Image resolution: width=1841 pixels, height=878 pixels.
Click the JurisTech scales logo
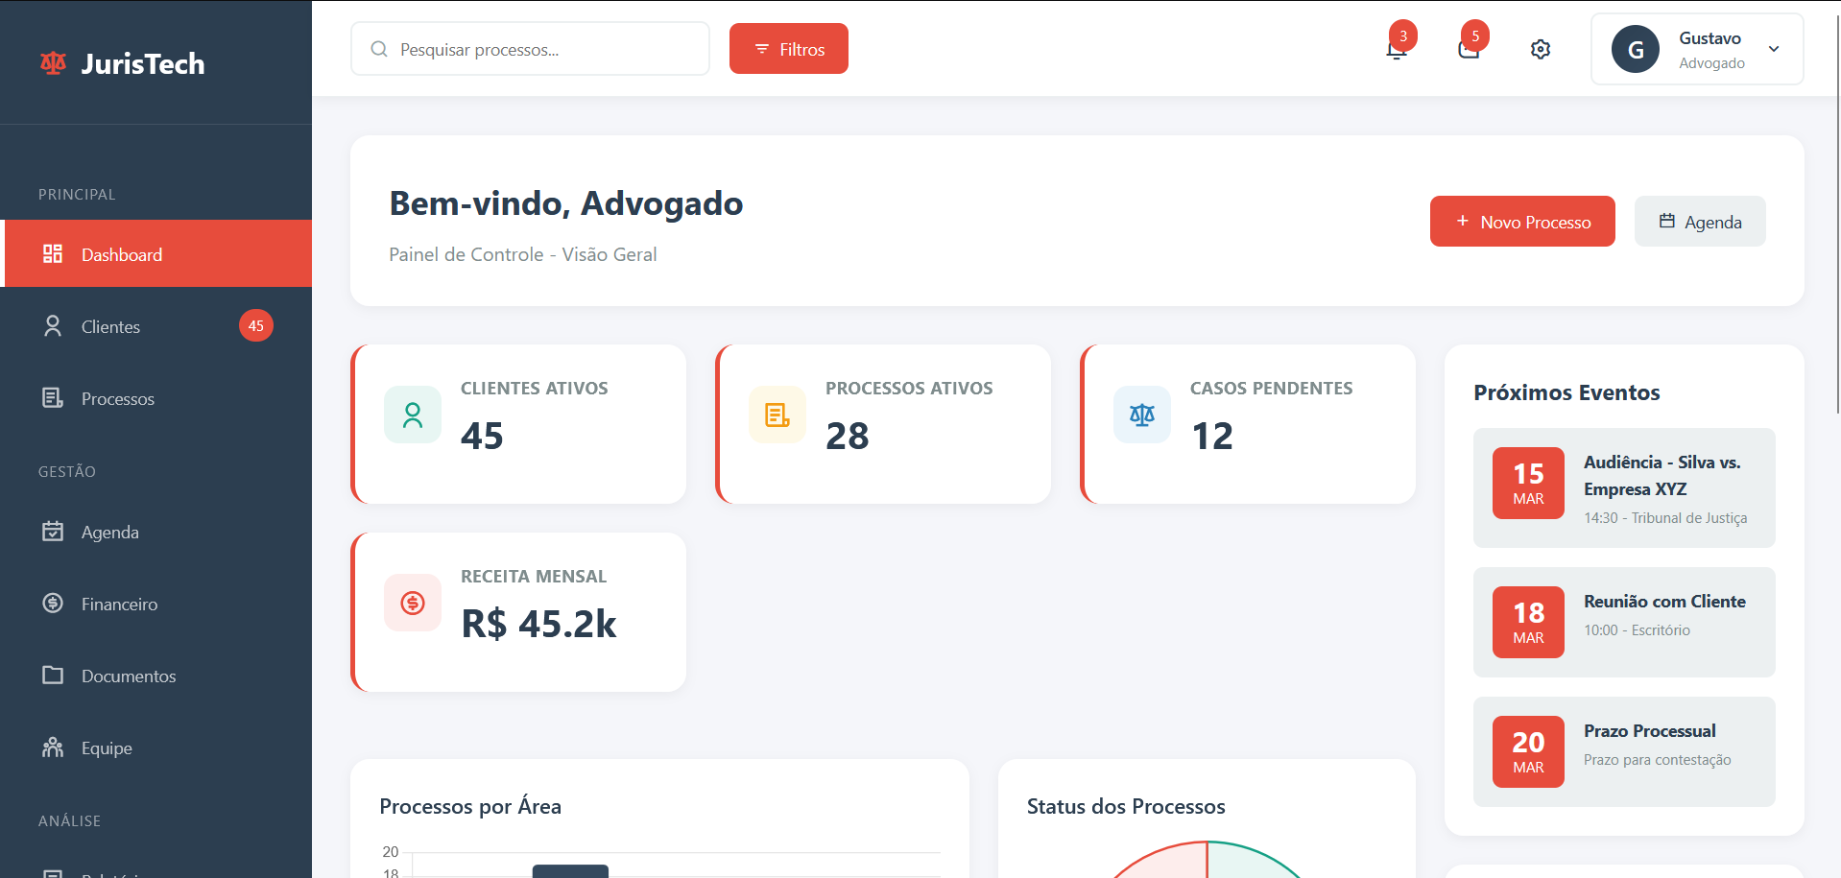[x=53, y=63]
